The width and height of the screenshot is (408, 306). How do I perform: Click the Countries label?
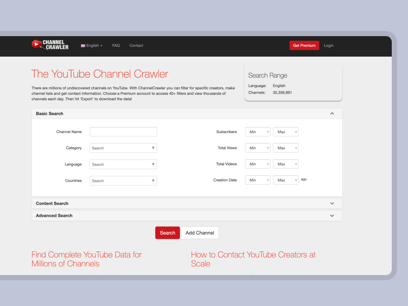pos(73,181)
